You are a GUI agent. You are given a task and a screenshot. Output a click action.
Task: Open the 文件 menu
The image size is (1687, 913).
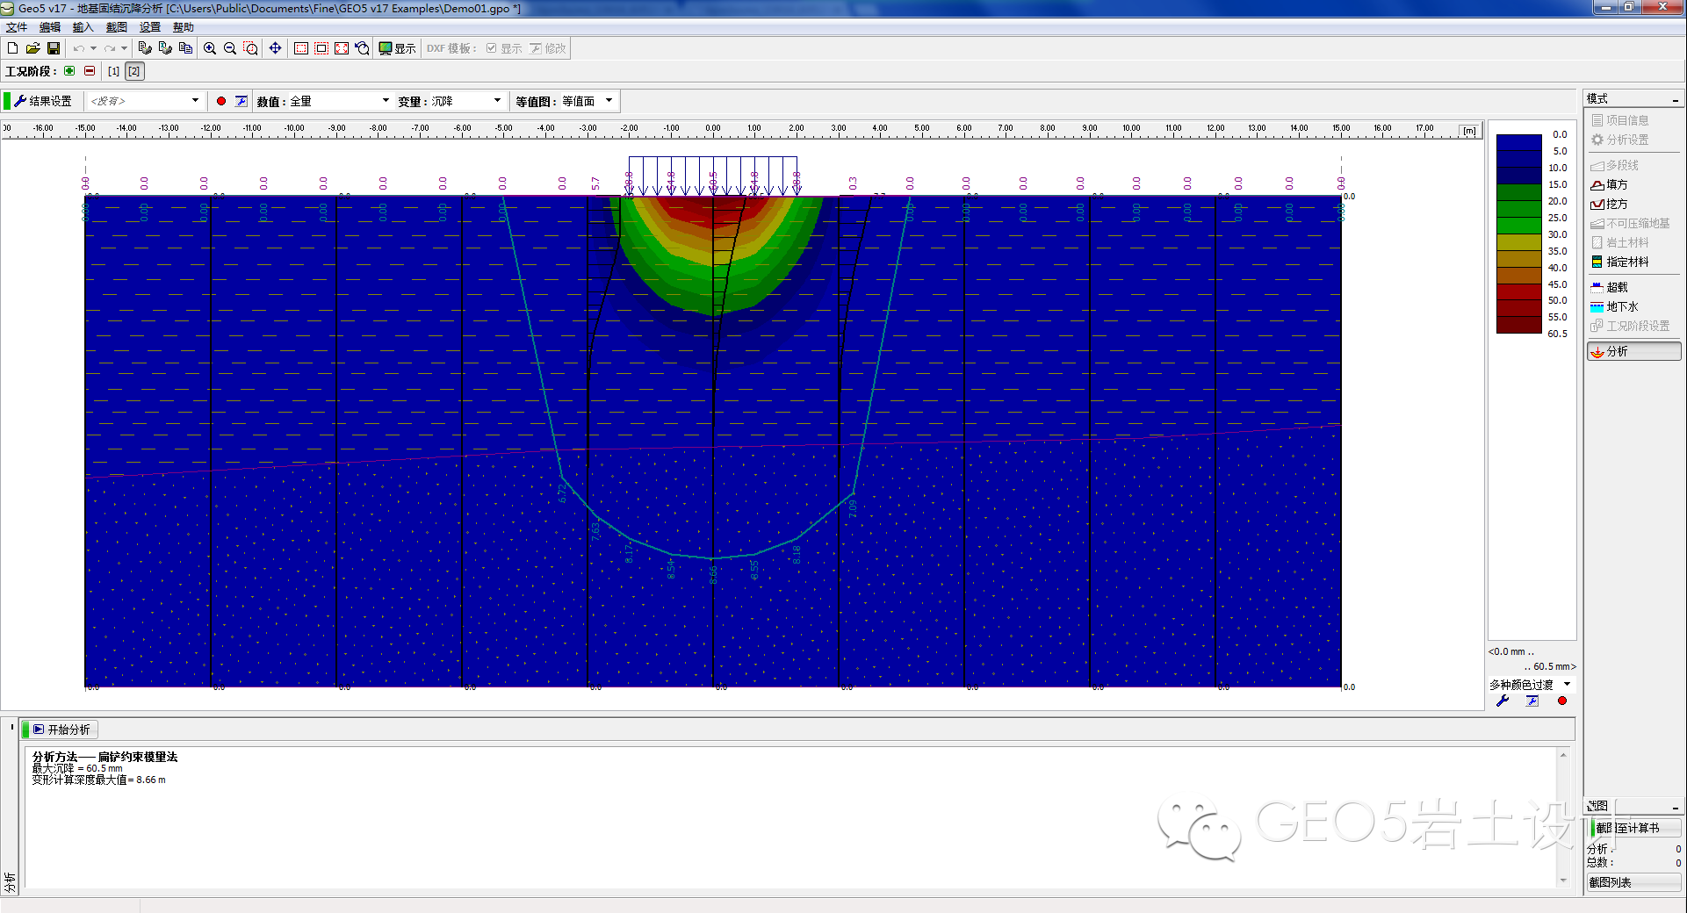click(x=17, y=27)
